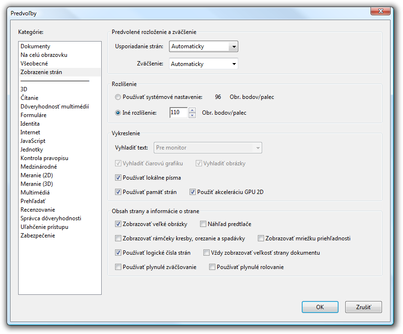Go to Správca dôveryhodnosti category
This screenshot has width=403, height=334.
point(51,218)
